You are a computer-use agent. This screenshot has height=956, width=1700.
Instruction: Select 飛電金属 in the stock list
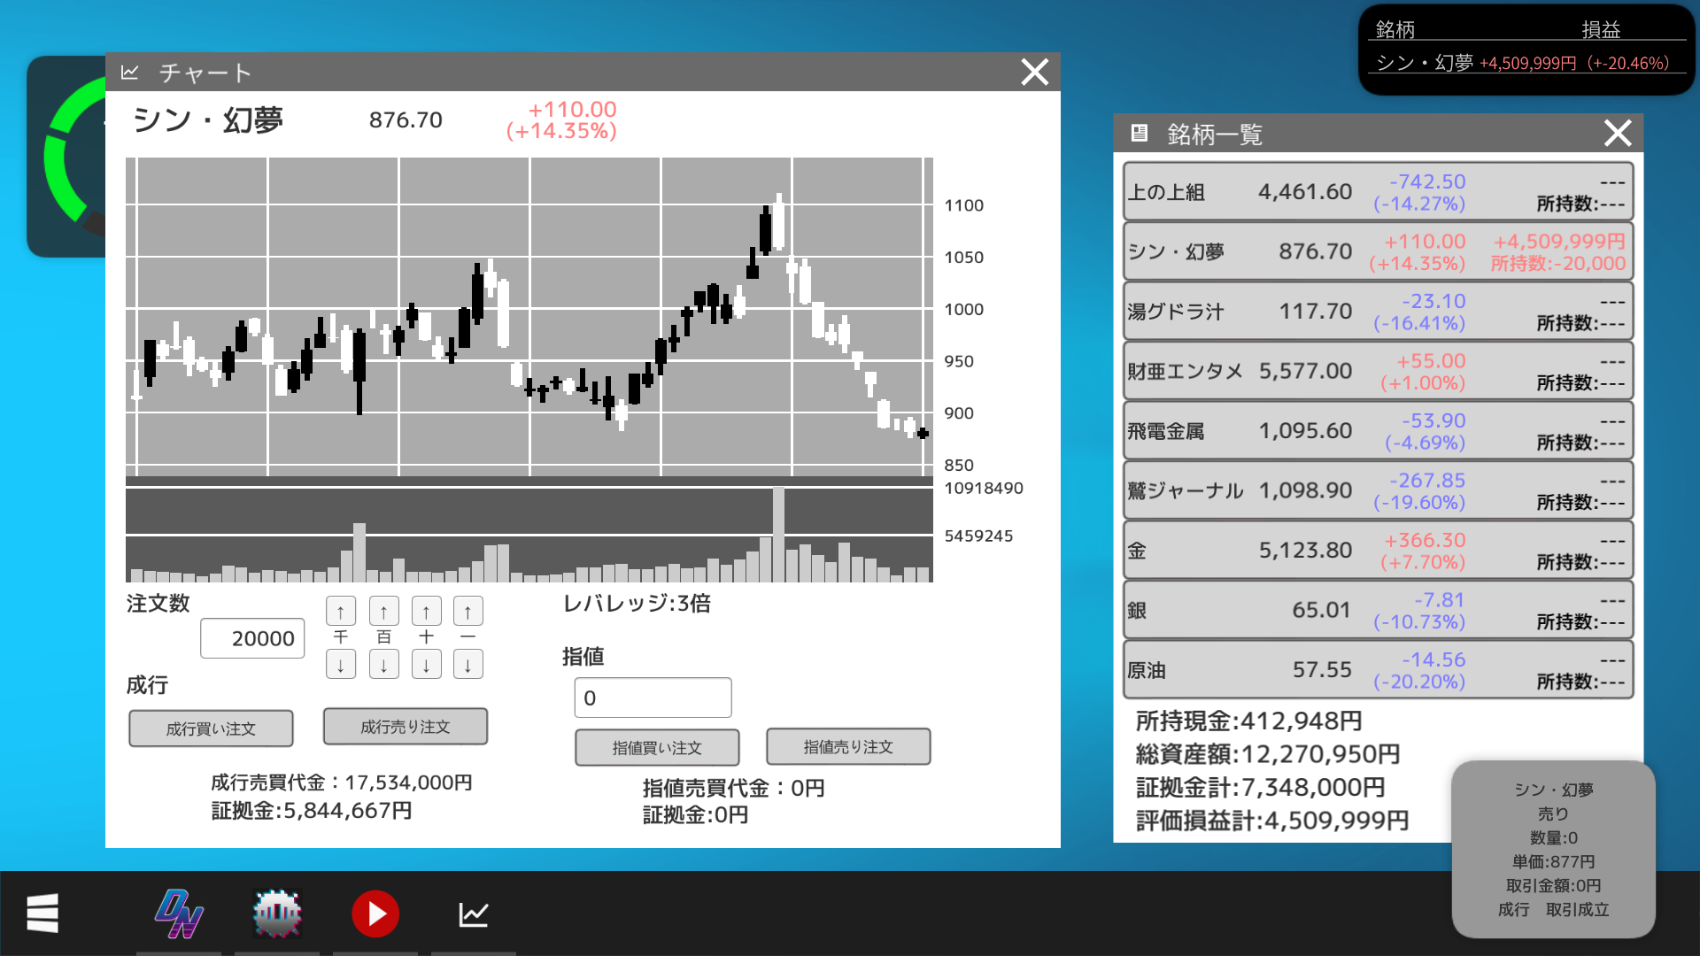click(x=1378, y=430)
